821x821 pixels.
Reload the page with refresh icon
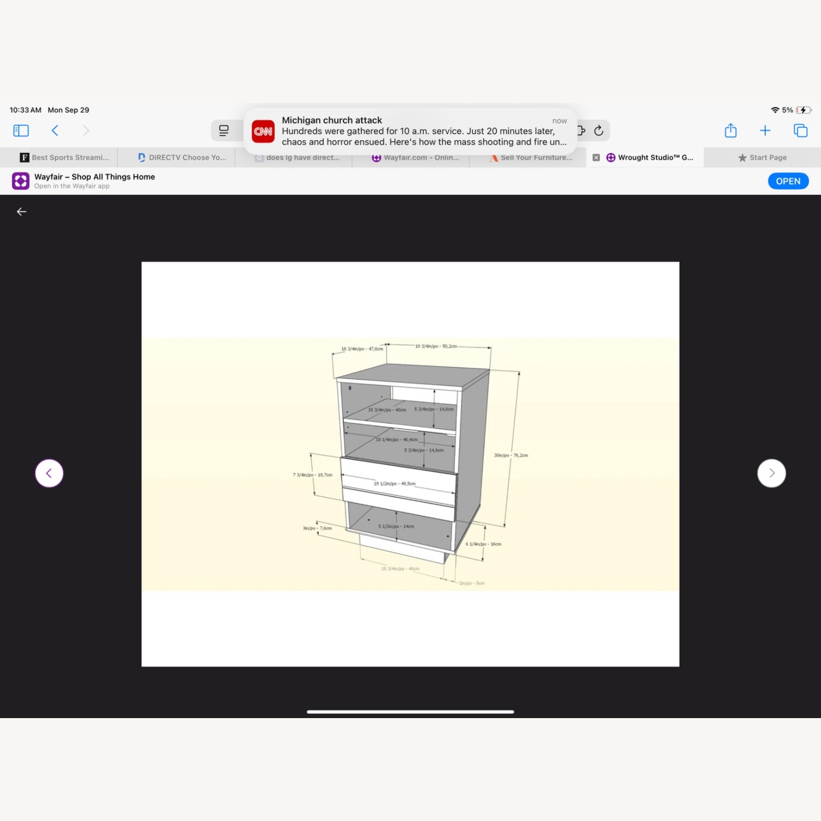coord(599,130)
